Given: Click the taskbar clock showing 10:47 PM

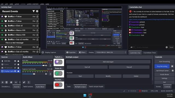Looking at the screenshot, I should click(x=170, y=95).
